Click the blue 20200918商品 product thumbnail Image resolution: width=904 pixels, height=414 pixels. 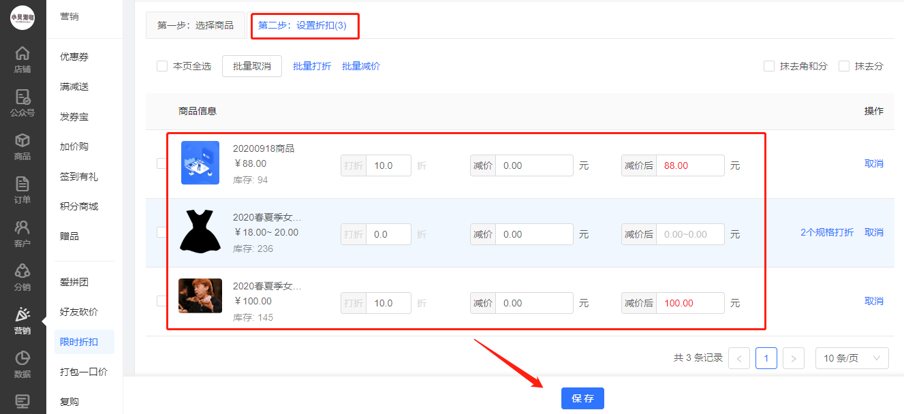click(200, 163)
